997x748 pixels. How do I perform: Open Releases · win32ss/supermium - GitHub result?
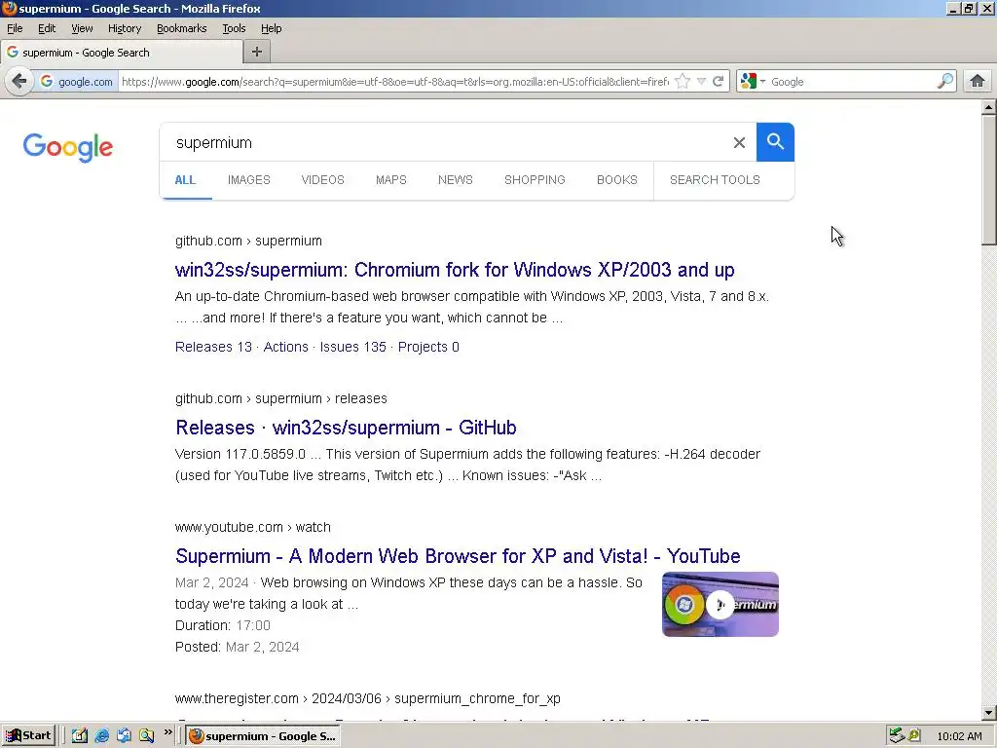(346, 428)
